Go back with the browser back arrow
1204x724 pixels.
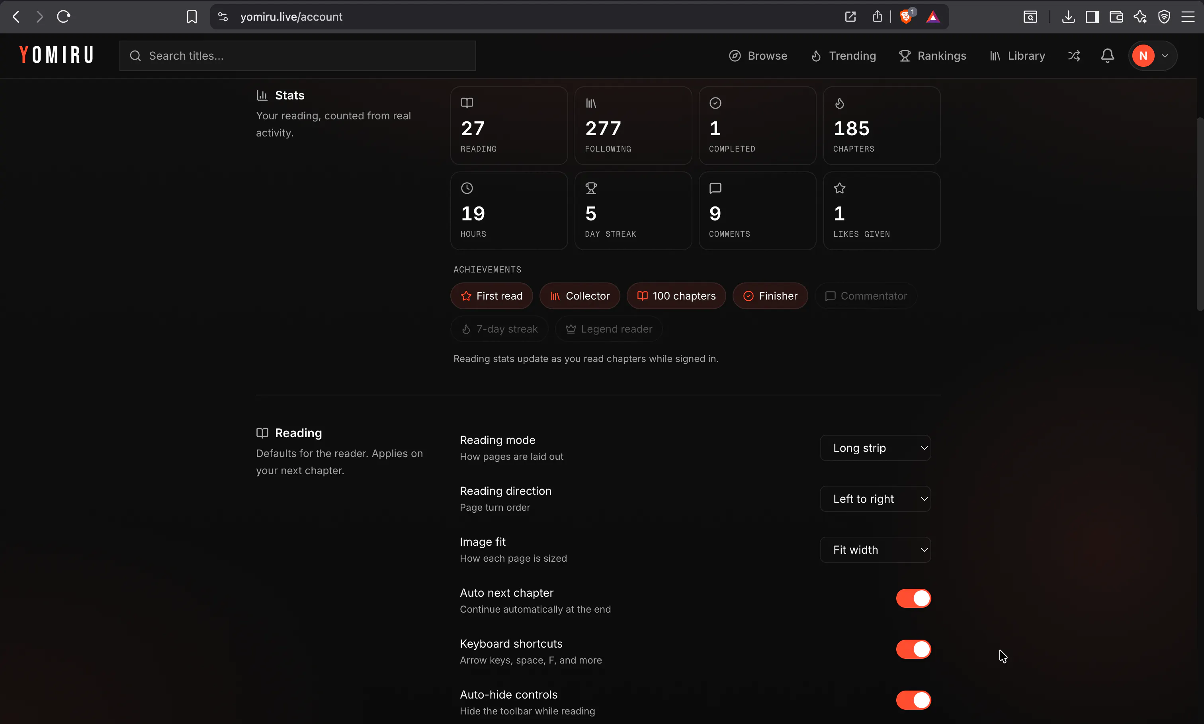coord(16,17)
